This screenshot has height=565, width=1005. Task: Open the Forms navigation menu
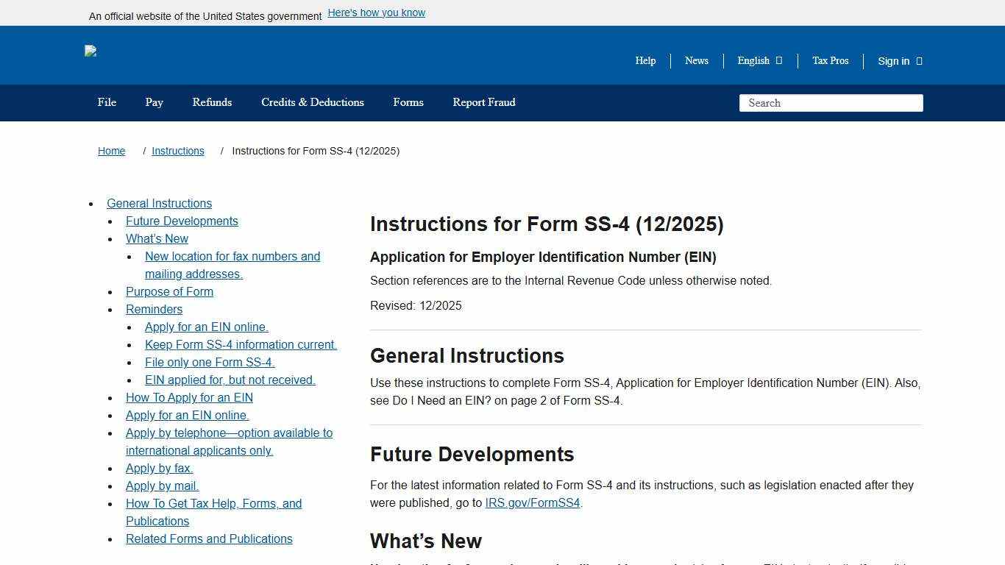pos(408,102)
